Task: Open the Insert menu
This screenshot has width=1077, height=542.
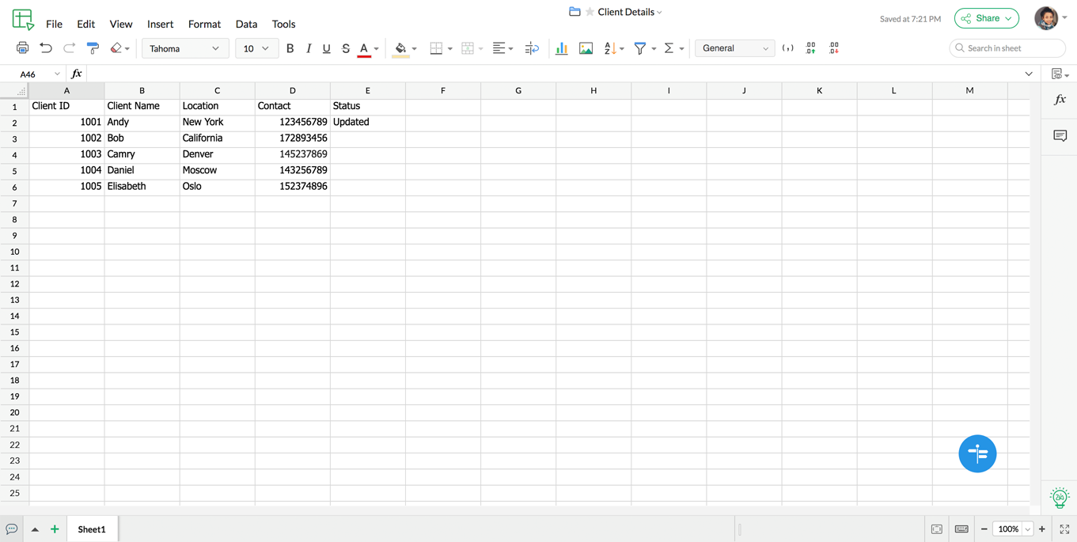Action: pos(160,25)
